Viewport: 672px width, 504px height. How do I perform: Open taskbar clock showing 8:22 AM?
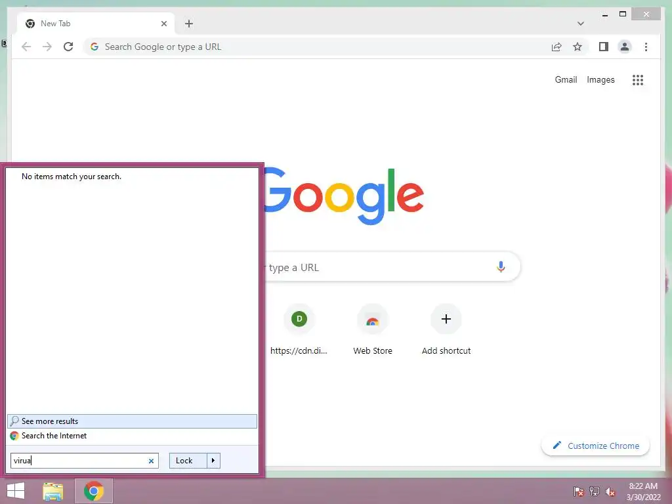(643, 492)
